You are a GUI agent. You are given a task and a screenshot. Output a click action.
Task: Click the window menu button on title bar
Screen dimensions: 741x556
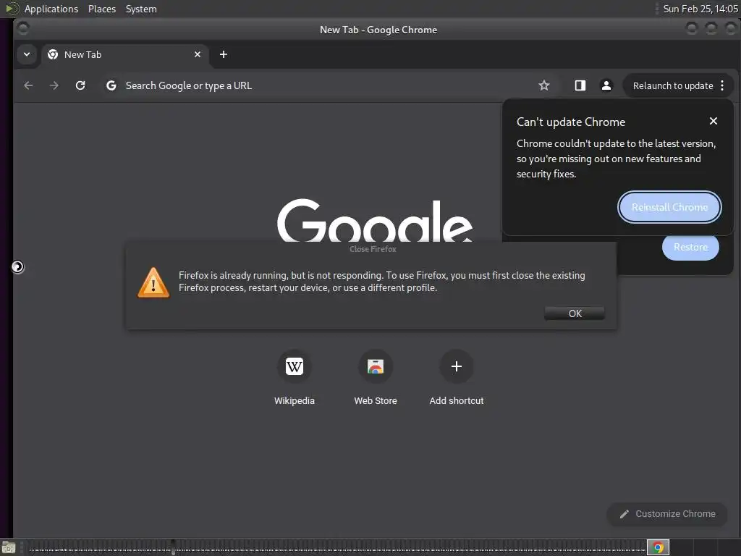tap(22, 29)
